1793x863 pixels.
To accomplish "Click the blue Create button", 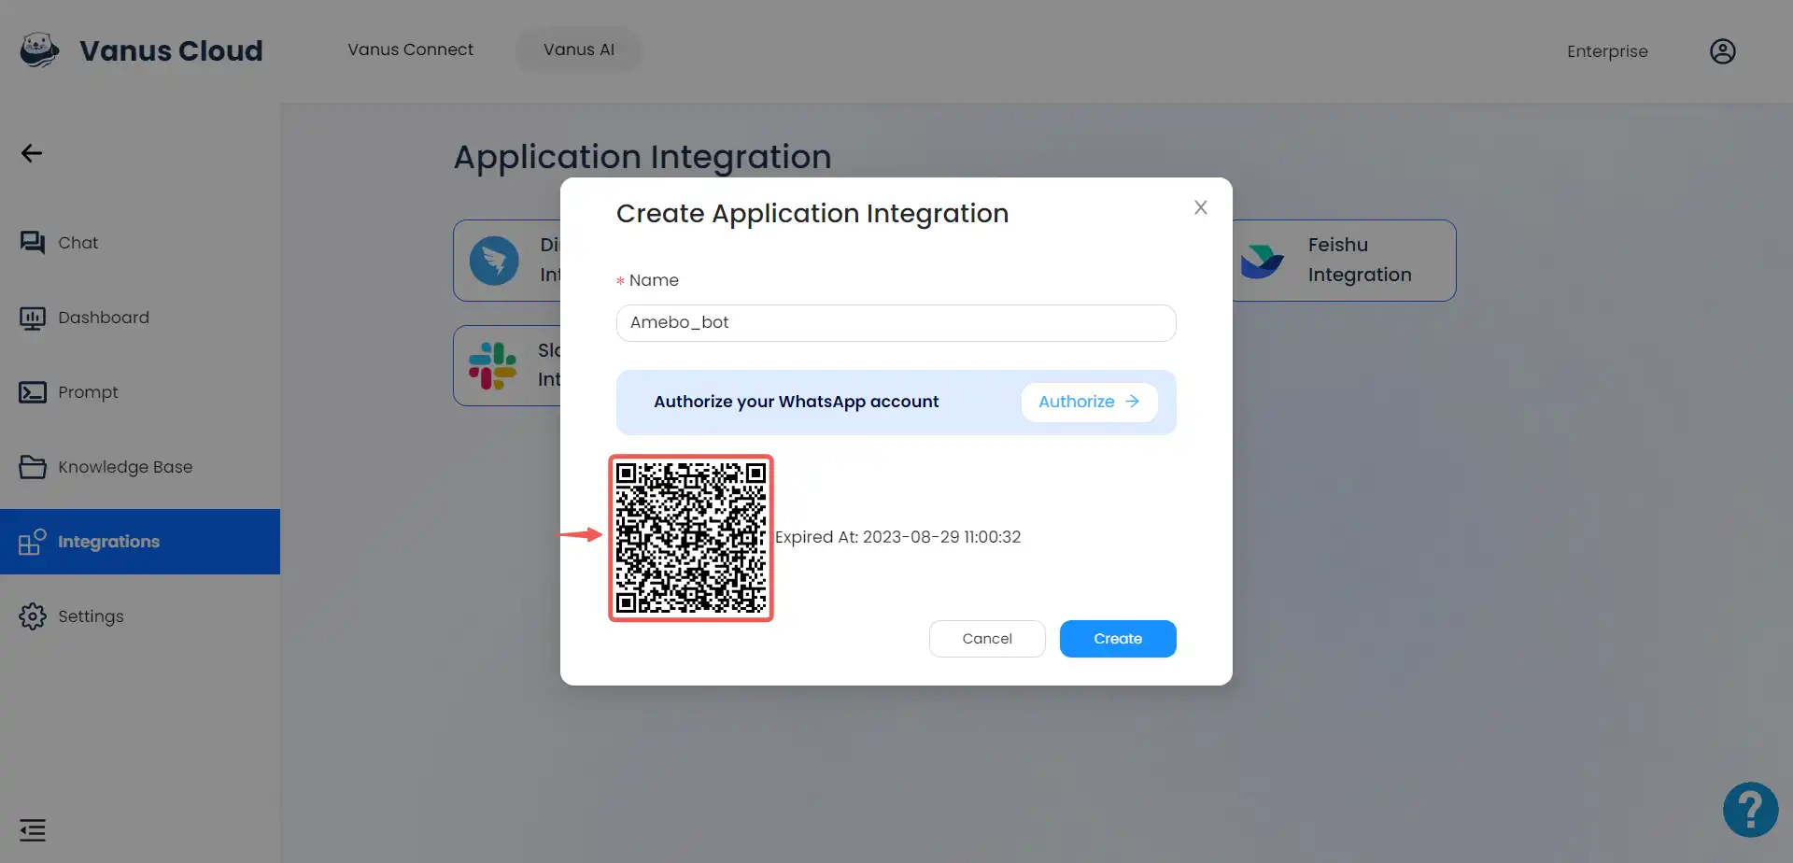I will pyautogui.click(x=1118, y=639).
